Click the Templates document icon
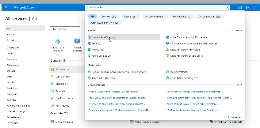 tap(52, 91)
